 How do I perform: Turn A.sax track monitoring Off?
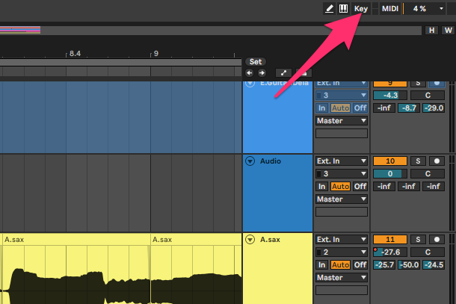pos(360,264)
